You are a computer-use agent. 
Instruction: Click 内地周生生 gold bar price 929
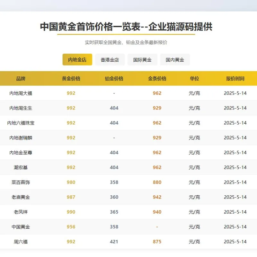coord(157,108)
